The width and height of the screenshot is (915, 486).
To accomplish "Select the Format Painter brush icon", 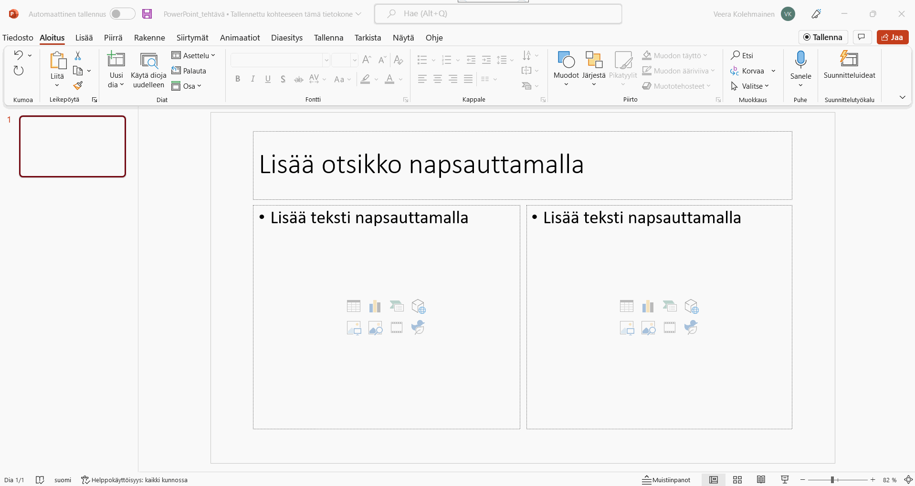I will click(78, 85).
